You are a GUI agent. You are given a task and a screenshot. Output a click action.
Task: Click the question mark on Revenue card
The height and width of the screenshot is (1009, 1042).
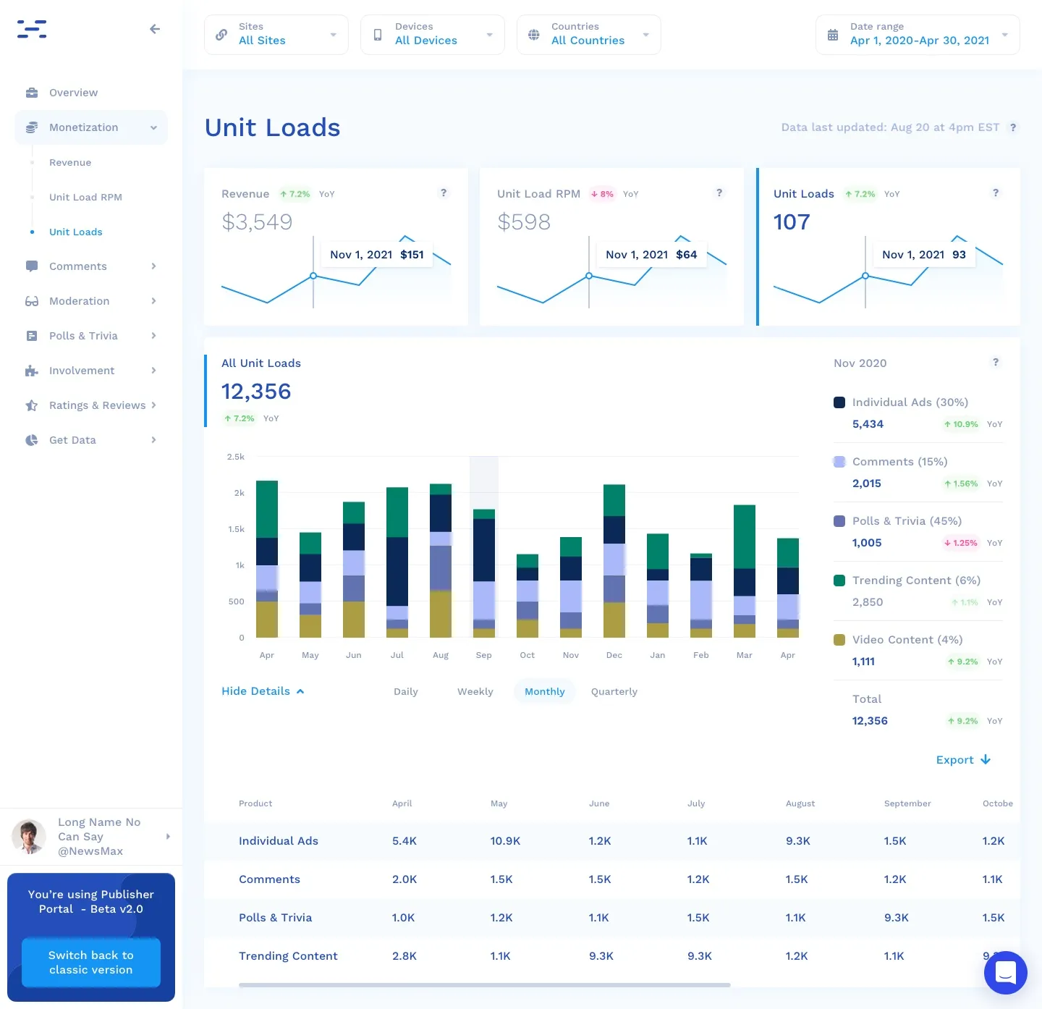pos(444,193)
